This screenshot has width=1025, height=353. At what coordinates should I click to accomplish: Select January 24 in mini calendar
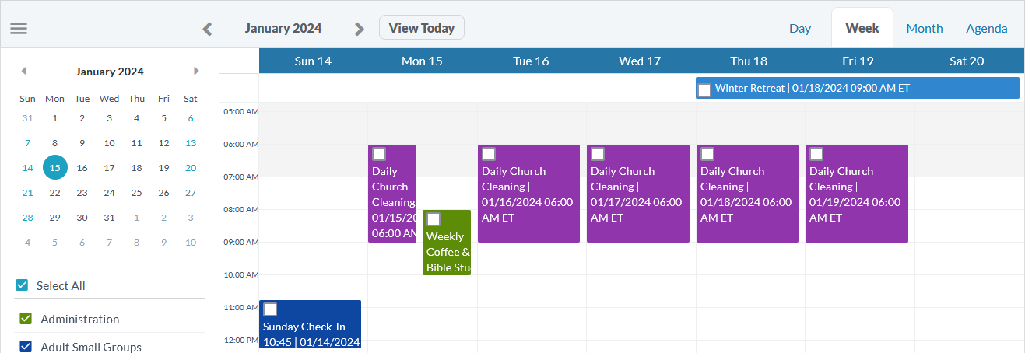pos(109,193)
